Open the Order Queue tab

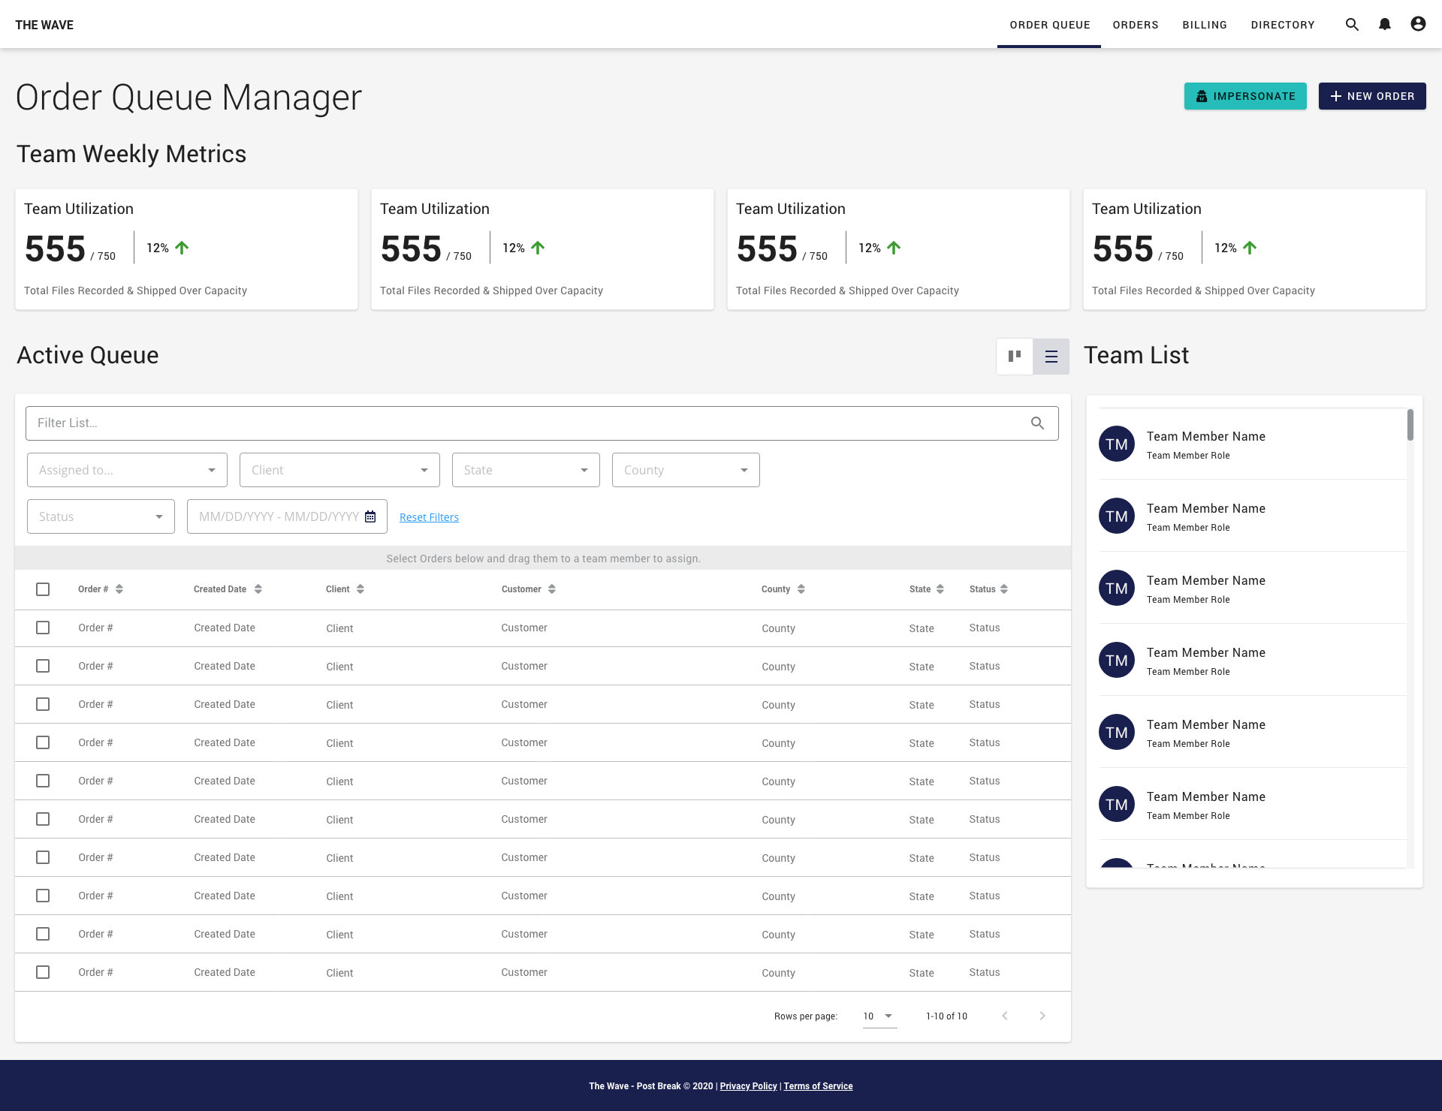[x=1049, y=25]
